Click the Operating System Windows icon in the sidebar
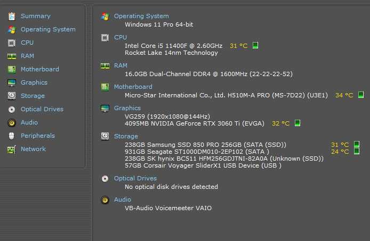This screenshot has height=241, width=370. tap(11, 29)
